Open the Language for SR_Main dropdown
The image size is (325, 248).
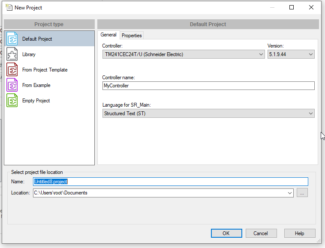[208, 114]
